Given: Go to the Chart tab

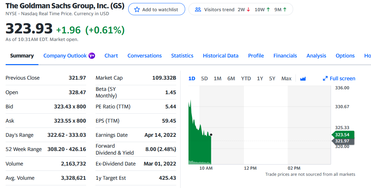Looking at the screenshot, I should coord(111,56).
